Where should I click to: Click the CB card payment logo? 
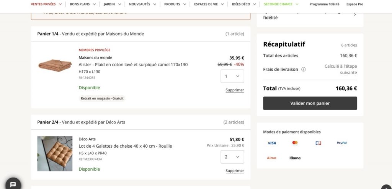318,143
